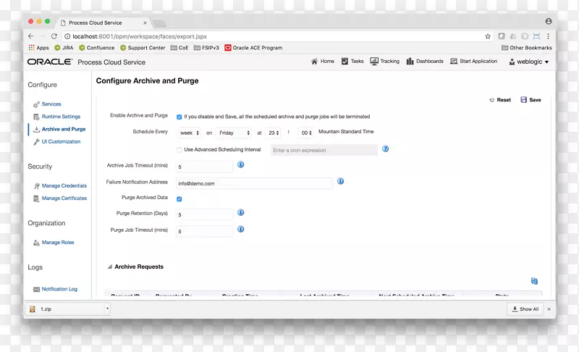The width and height of the screenshot is (579, 352).
Task: Open Runtime Settings in the sidebar
Action: (x=61, y=117)
